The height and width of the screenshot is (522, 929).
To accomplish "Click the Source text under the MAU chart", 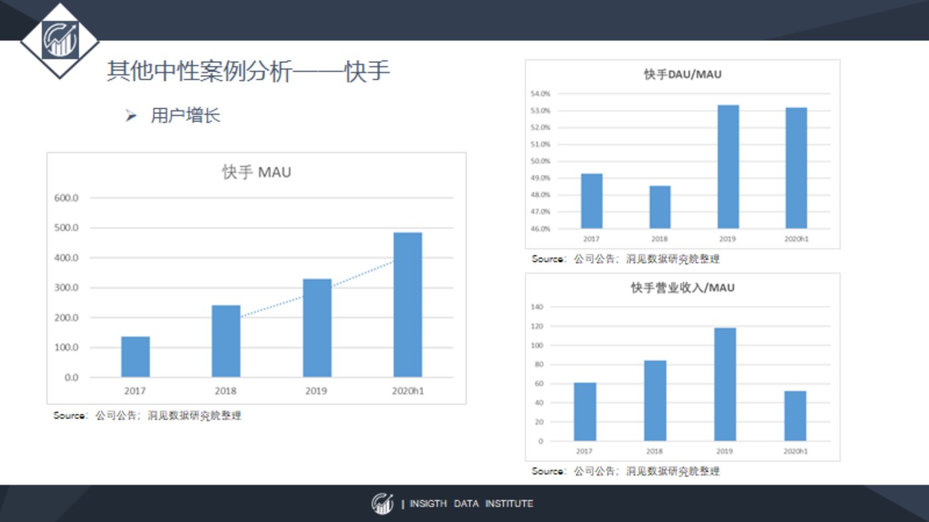I will [147, 416].
